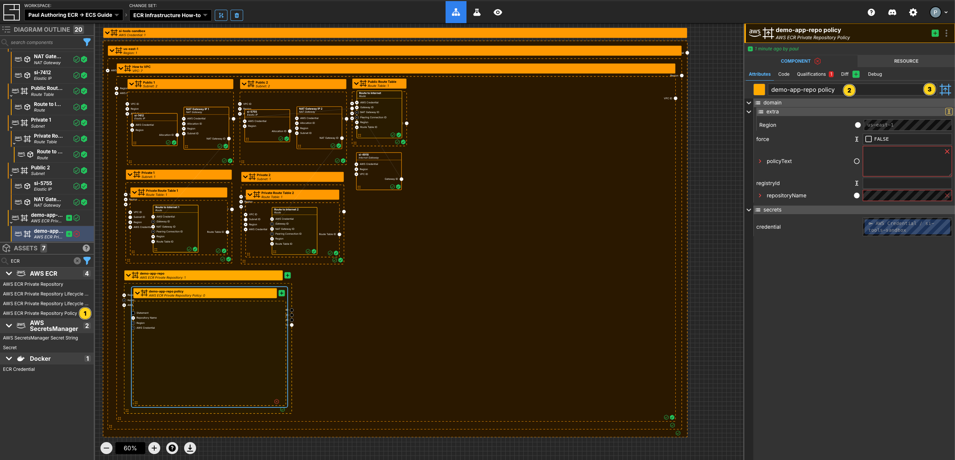The image size is (955, 460).
Task: Open the Attributes tab
Action: tap(759, 74)
